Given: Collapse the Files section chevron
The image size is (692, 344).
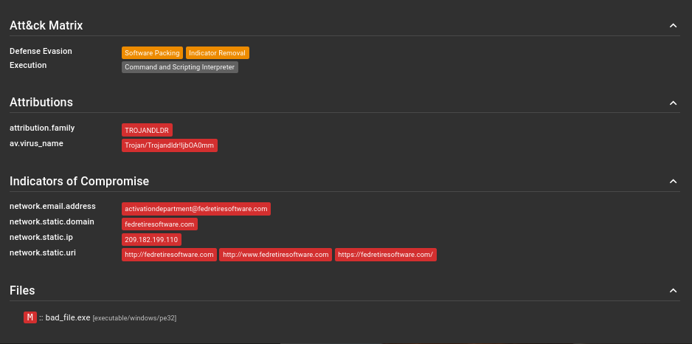Looking at the screenshot, I should [x=673, y=290].
